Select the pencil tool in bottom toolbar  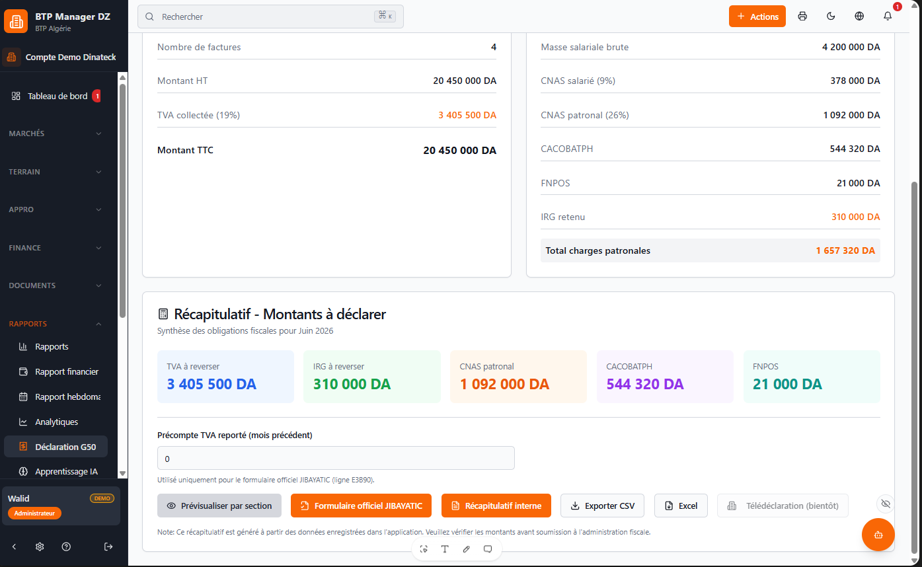pyautogui.click(x=467, y=549)
